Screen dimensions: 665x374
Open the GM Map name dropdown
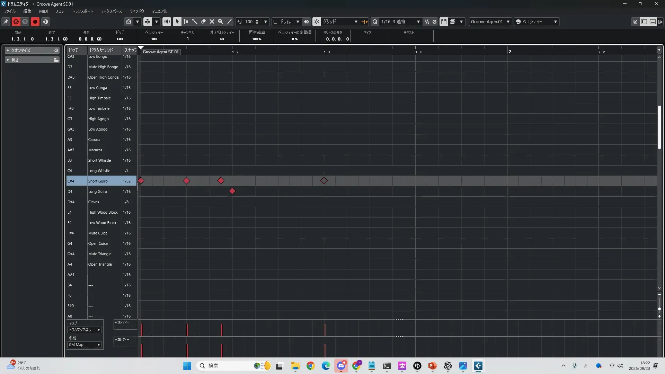pyautogui.click(x=84, y=345)
